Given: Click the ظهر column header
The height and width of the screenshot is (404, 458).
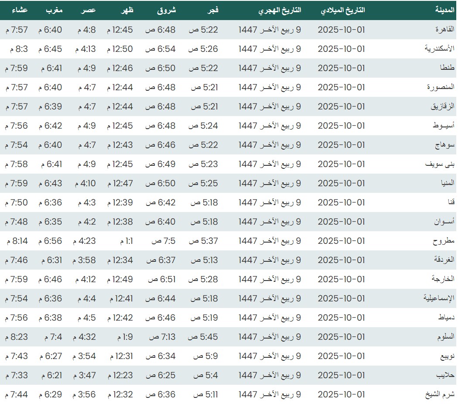Looking at the screenshot, I should (x=127, y=10).
